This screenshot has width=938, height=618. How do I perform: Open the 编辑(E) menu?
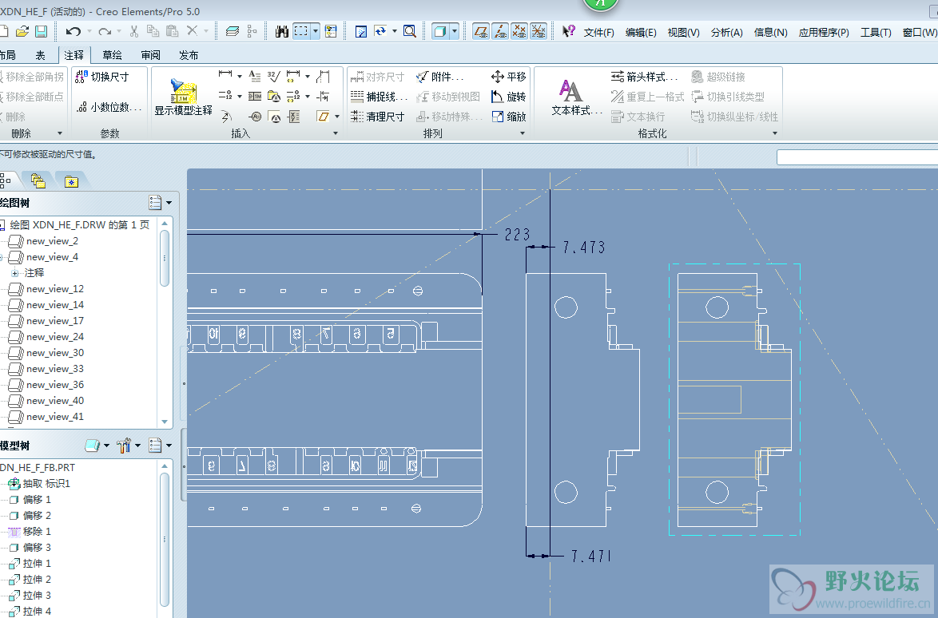(x=641, y=32)
